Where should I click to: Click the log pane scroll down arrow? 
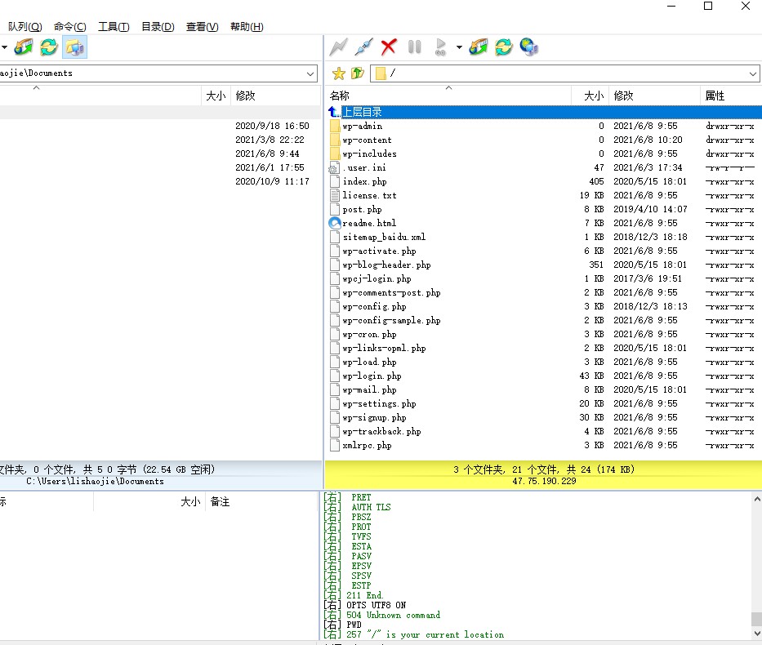click(756, 633)
